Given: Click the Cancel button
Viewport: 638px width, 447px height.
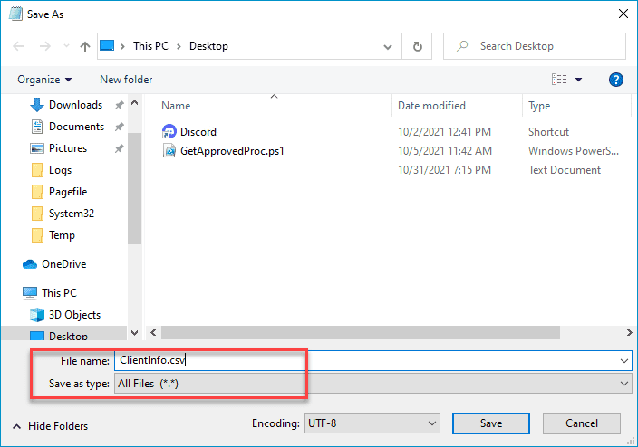Looking at the screenshot, I should 582,423.
